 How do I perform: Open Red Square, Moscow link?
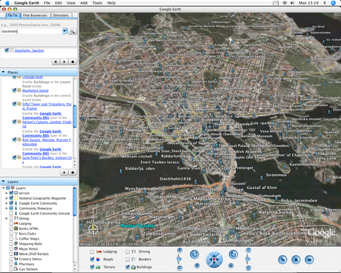(x=47, y=142)
